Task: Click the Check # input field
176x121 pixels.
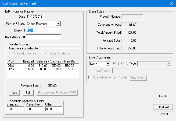Action: (43, 30)
